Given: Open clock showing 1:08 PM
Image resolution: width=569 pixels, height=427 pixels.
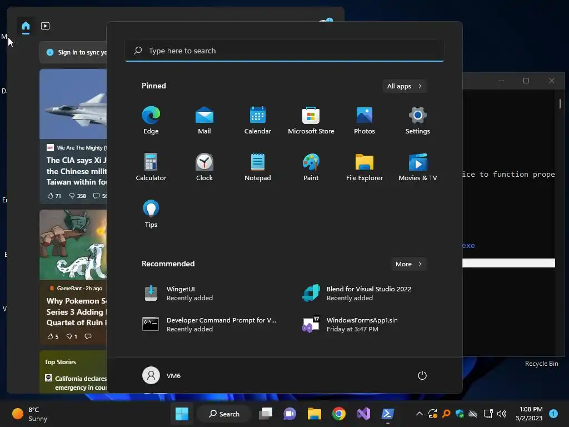Looking at the screenshot, I should [529, 414].
